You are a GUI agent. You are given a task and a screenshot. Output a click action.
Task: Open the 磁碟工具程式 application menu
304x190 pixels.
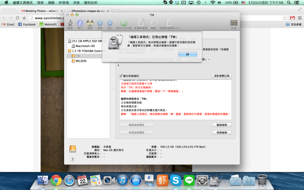click(x=23, y=2)
